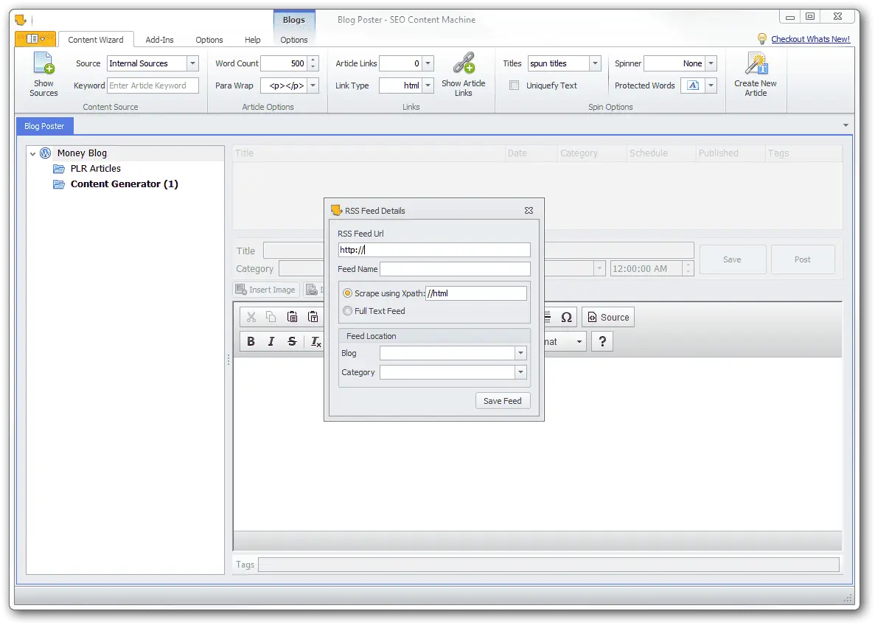This screenshot has width=875, height=625.
Task: Click the RSS Feed Url field
Action: (434, 250)
